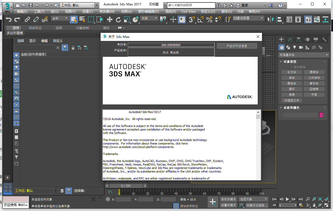Select the Space Warps category icon
Viewport: 333px width, 211px height.
pyautogui.click(x=314, y=47)
